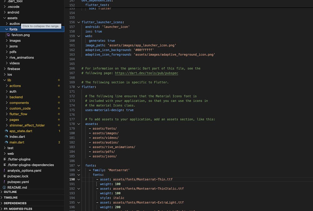
Task: Click the Dart file icon for app_state.dart
Action: (6, 131)
